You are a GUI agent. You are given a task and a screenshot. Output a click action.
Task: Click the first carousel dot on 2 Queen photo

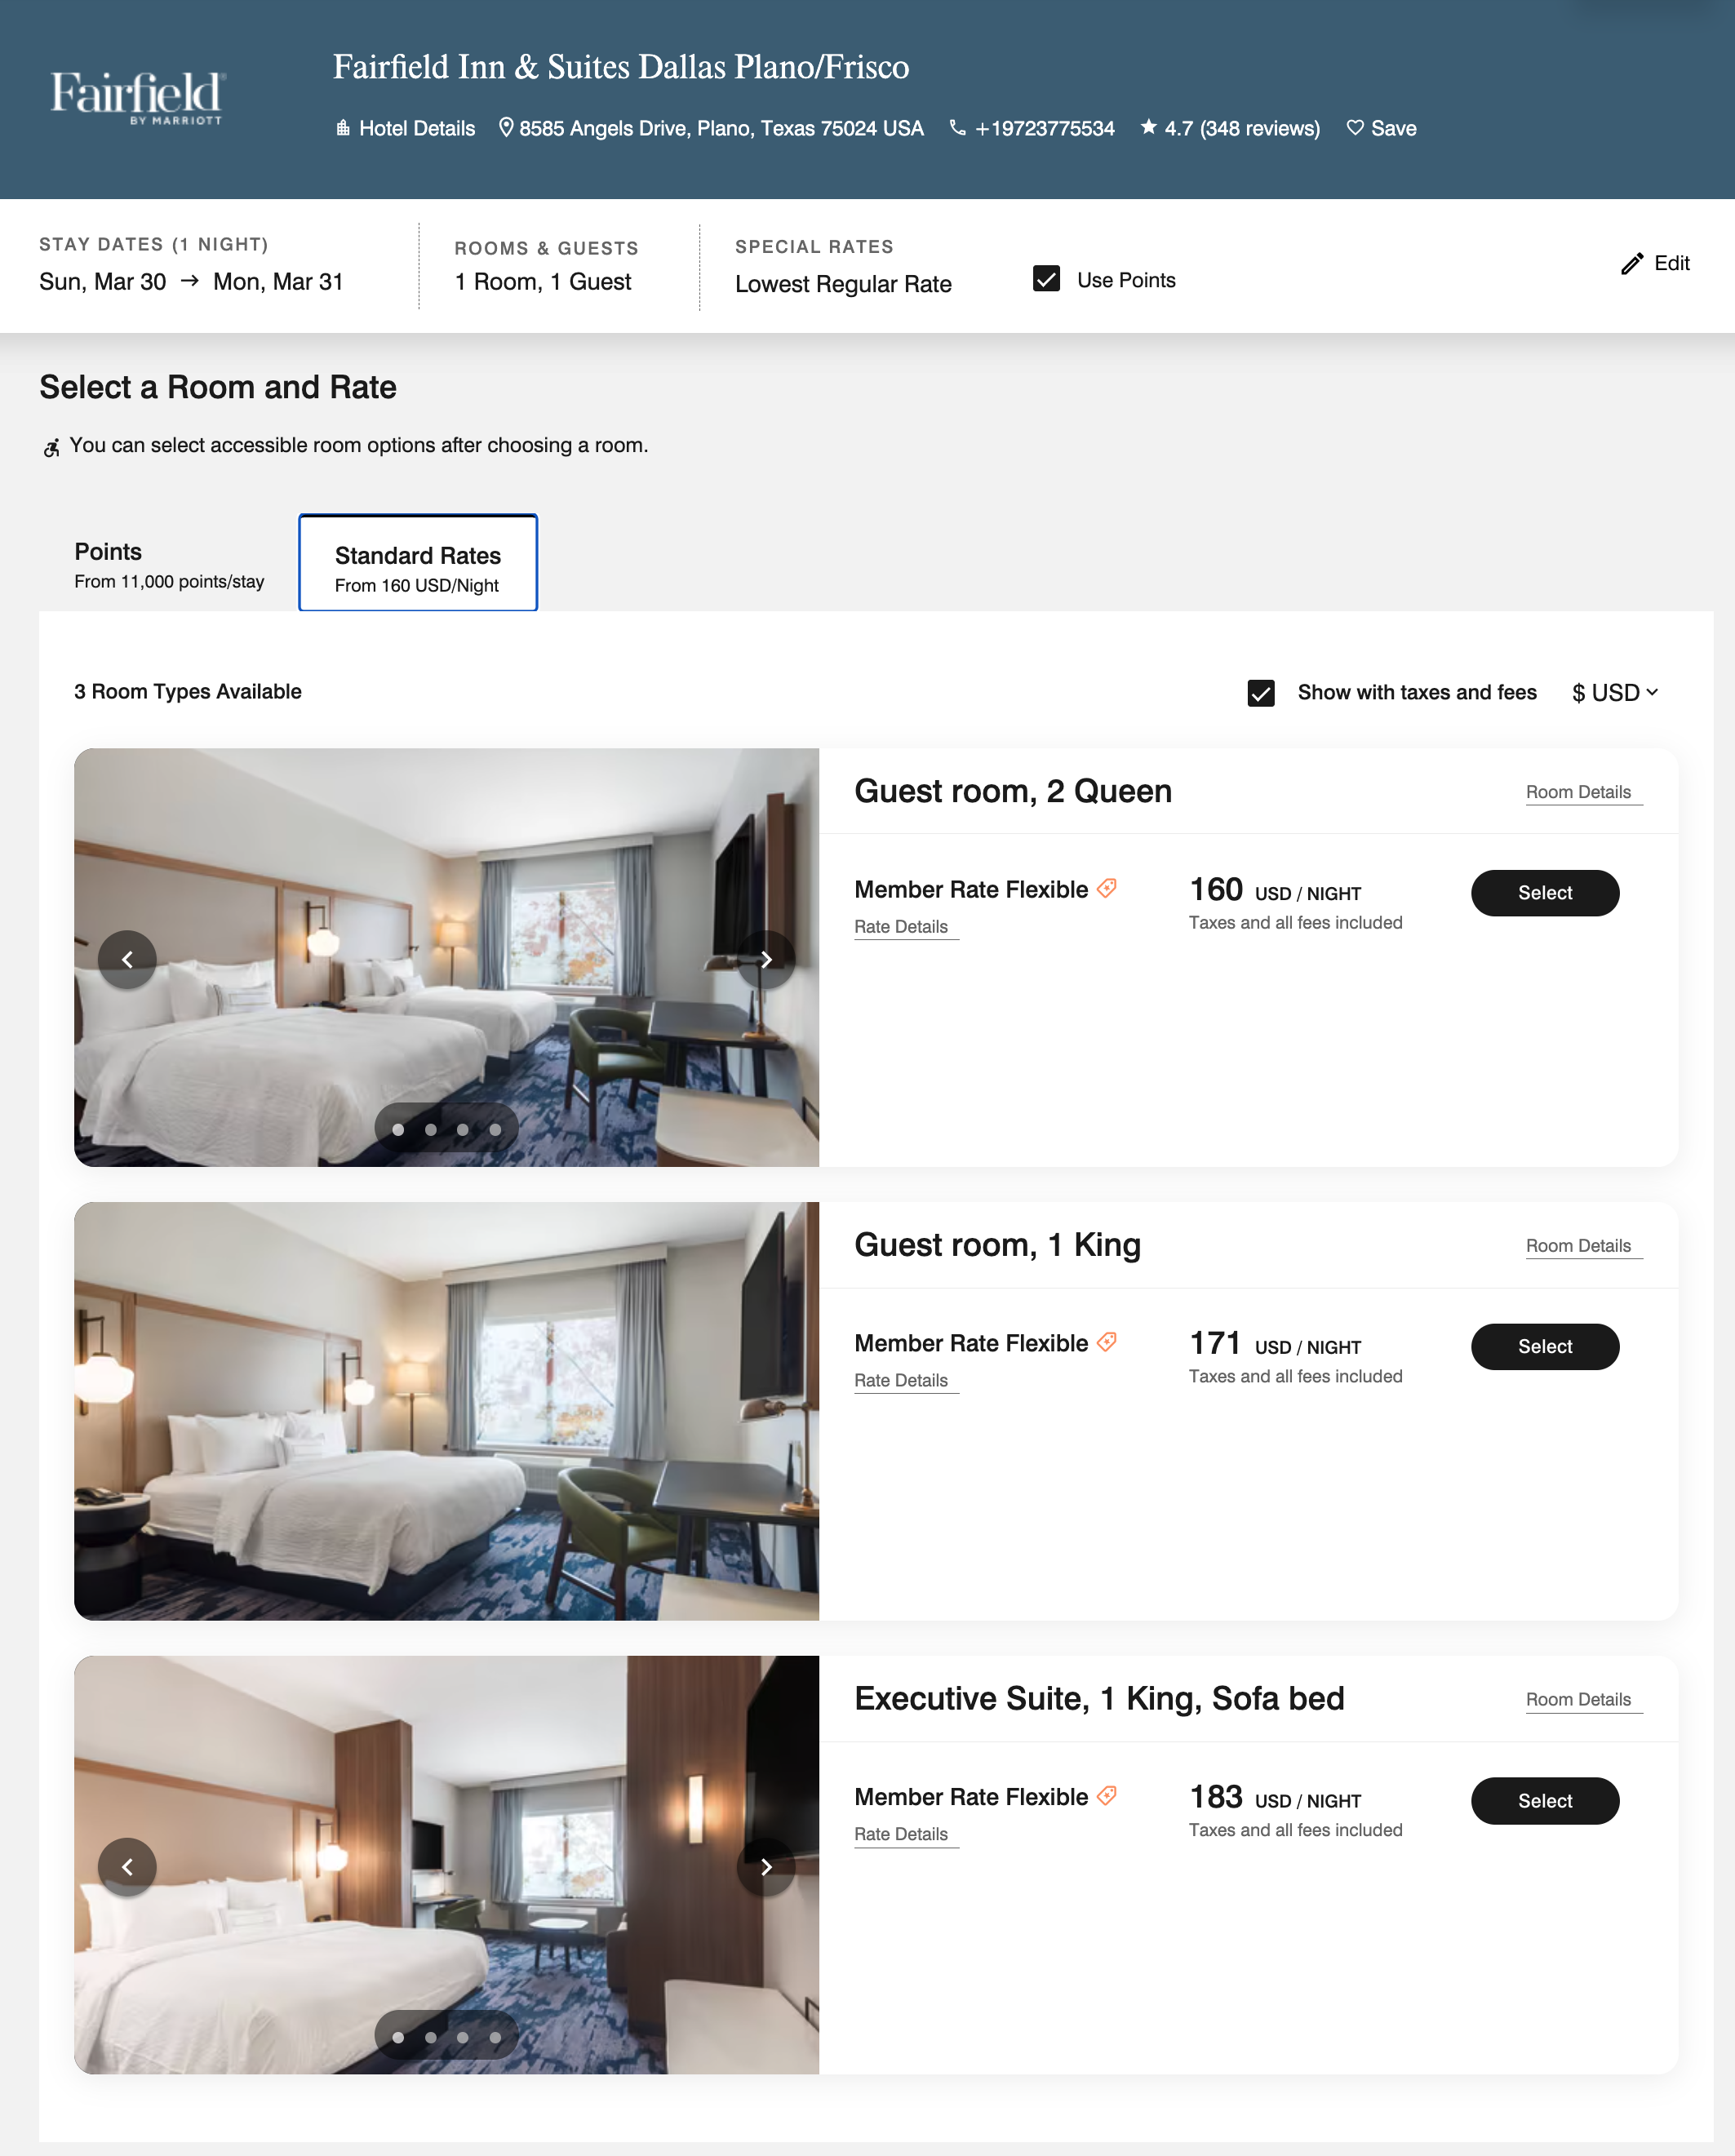pyautogui.click(x=398, y=1129)
